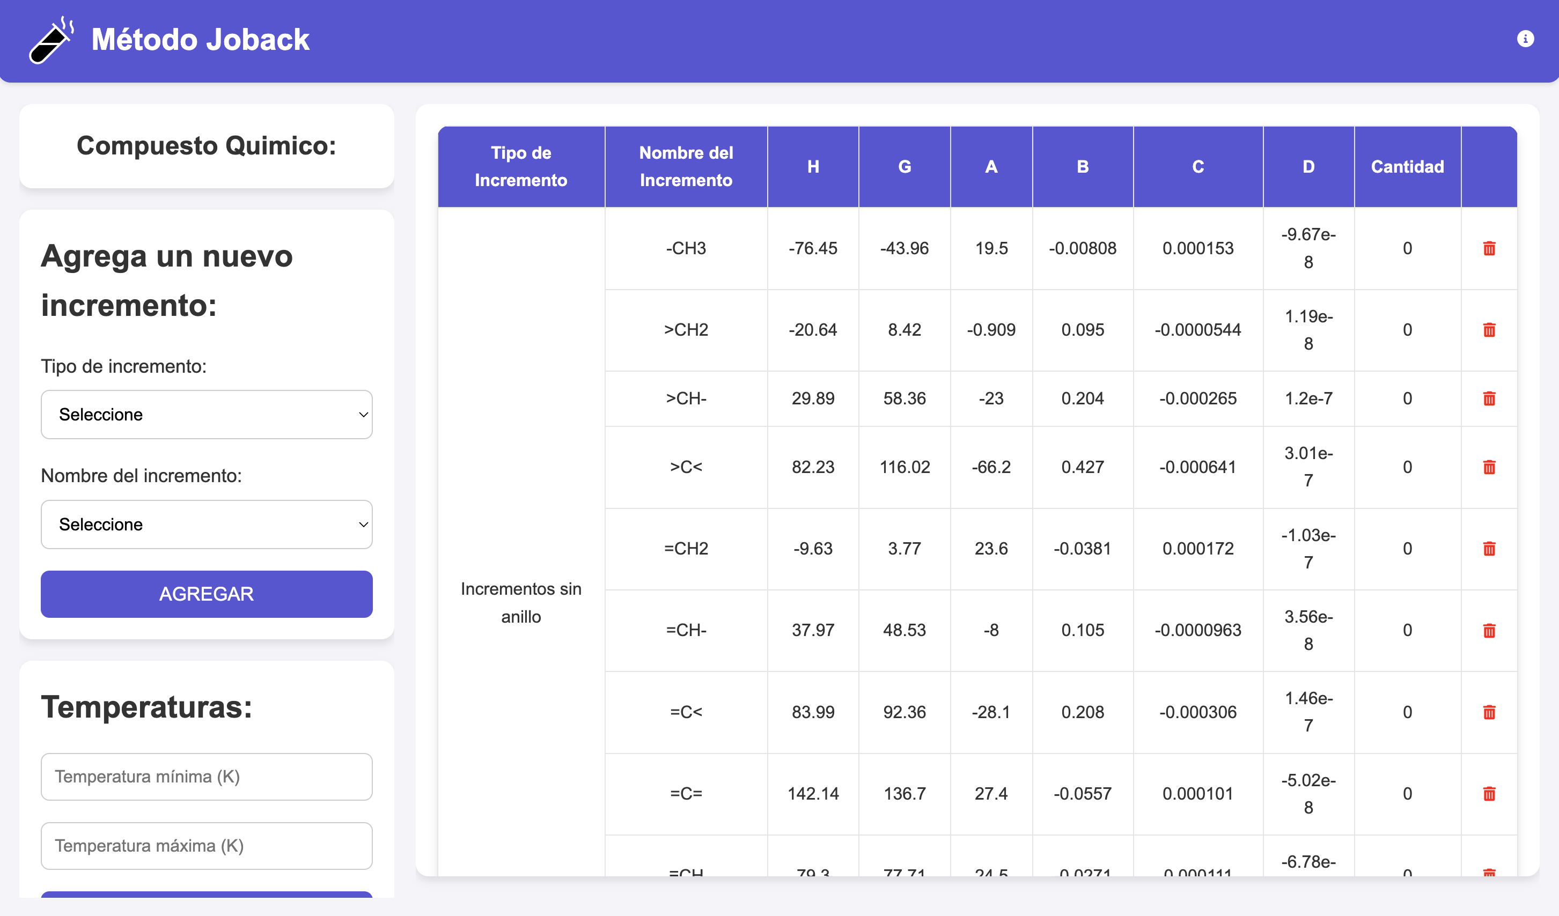The image size is (1559, 916).
Task: Click the Nombre del Incremento column header
Action: click(686, 166)
